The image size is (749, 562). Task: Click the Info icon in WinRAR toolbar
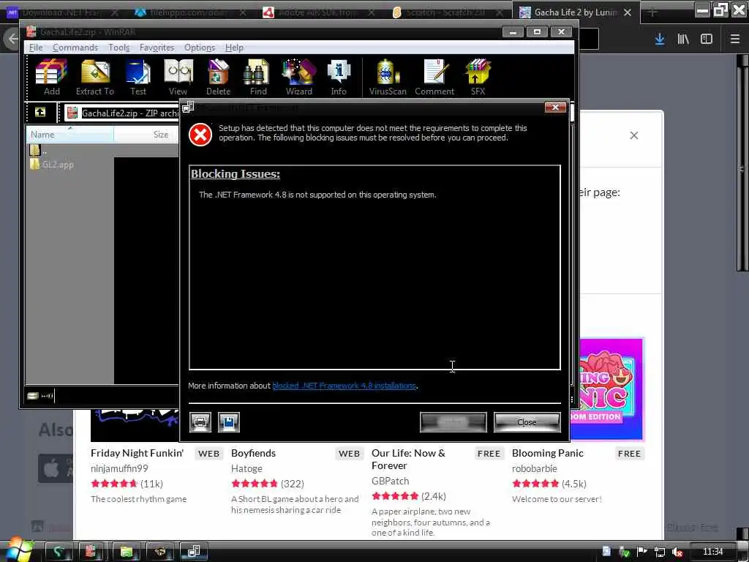[x=339, y=78]
